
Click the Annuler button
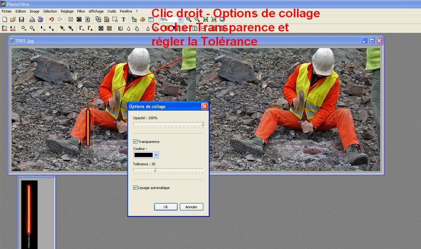pos(191,207)
